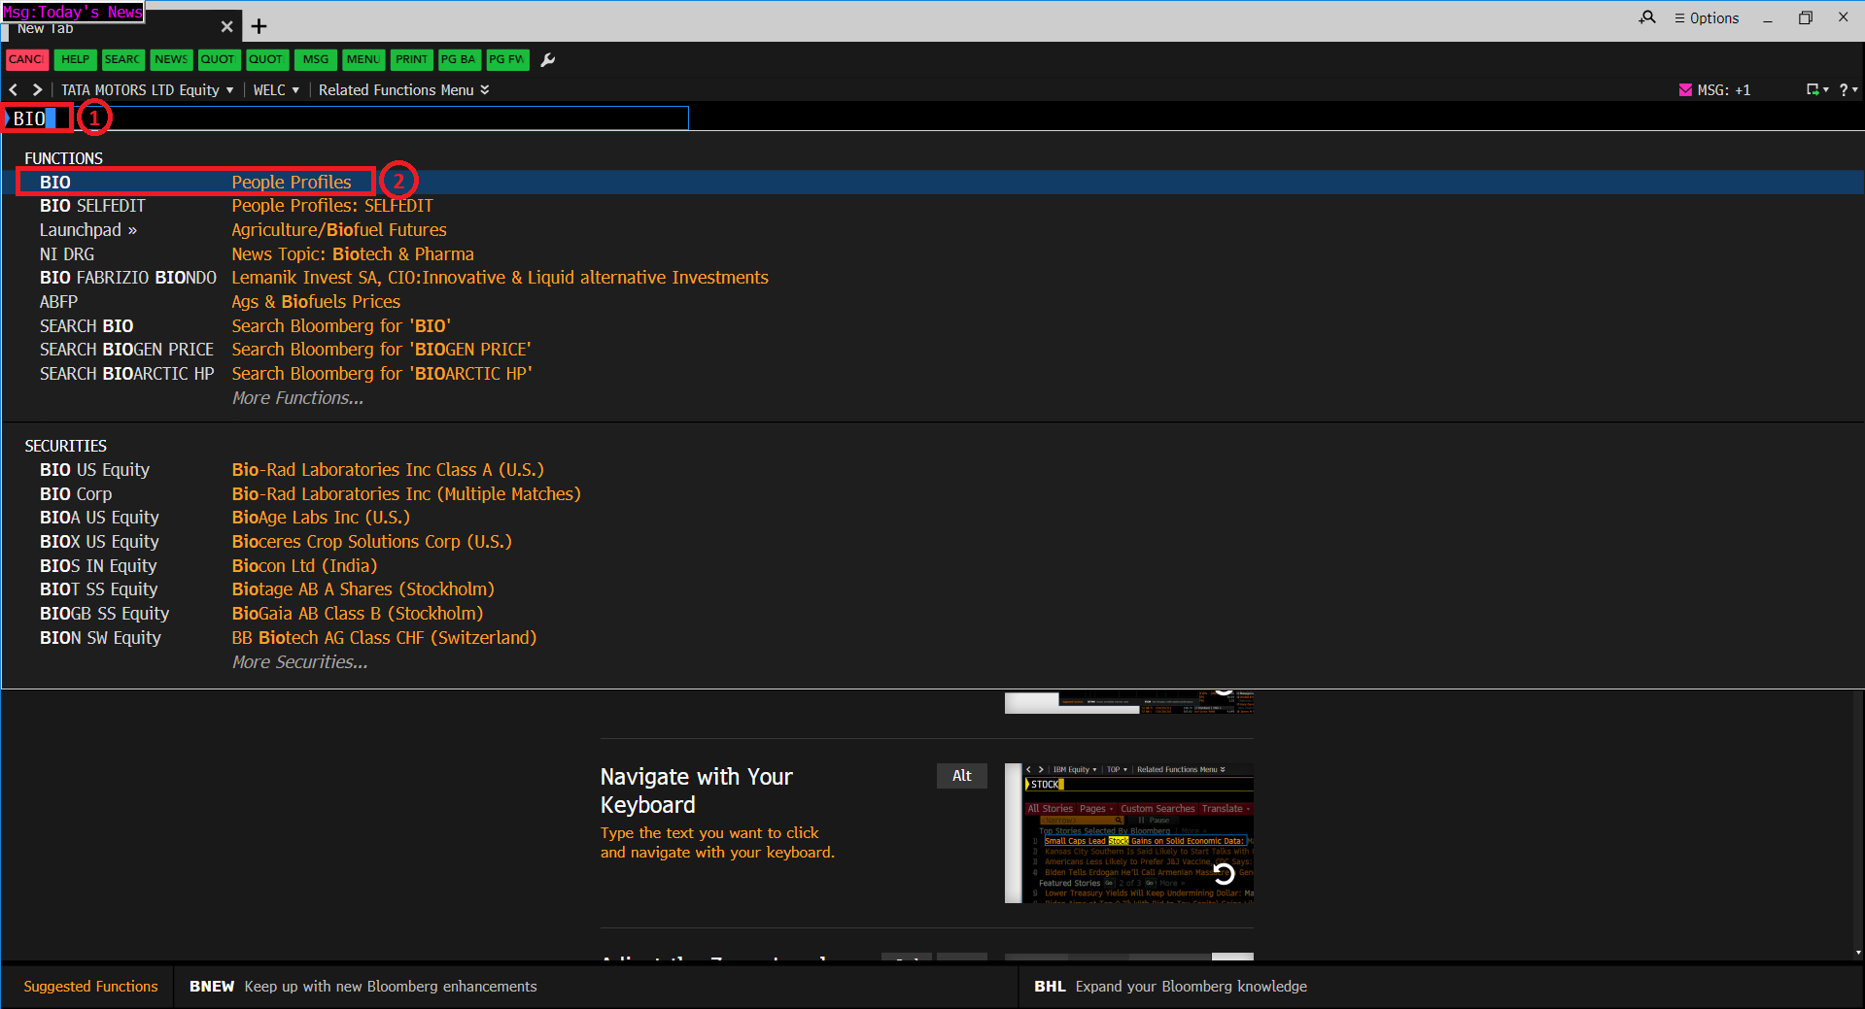Click the green MENU button
Image resolution: width=1865 pixels, height=1009 pixels.
pyautogui.click(x=363, y=59)
